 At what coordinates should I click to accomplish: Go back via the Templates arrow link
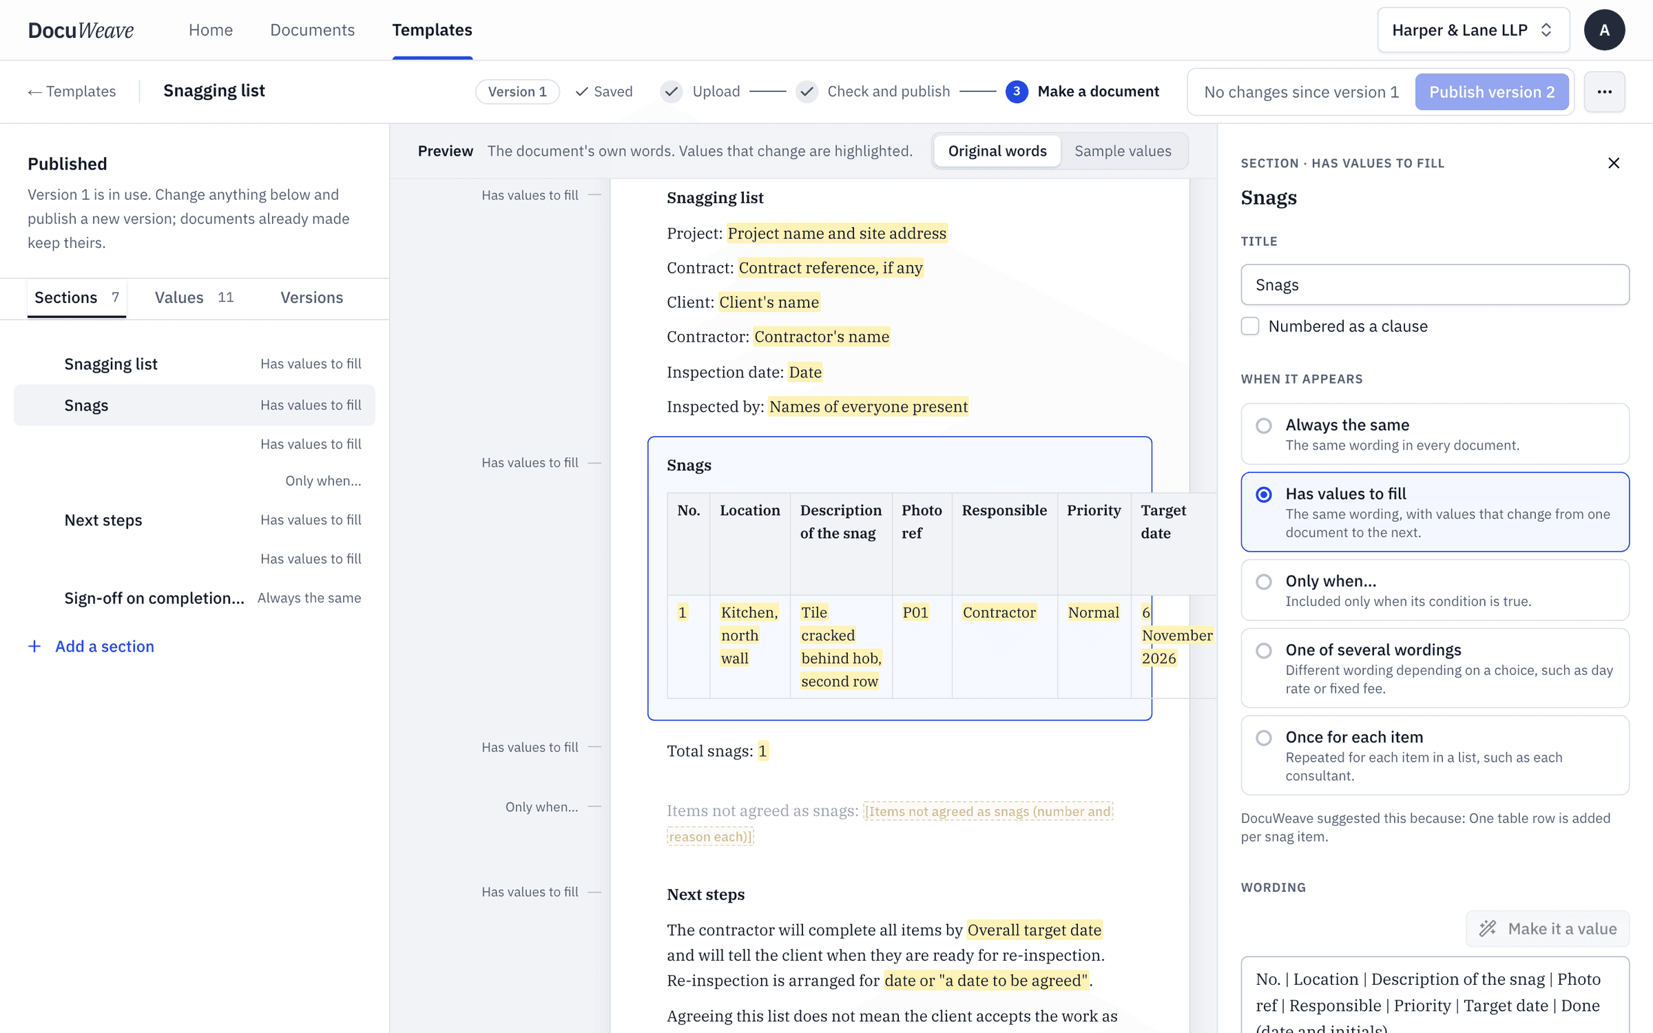point(72,92)
